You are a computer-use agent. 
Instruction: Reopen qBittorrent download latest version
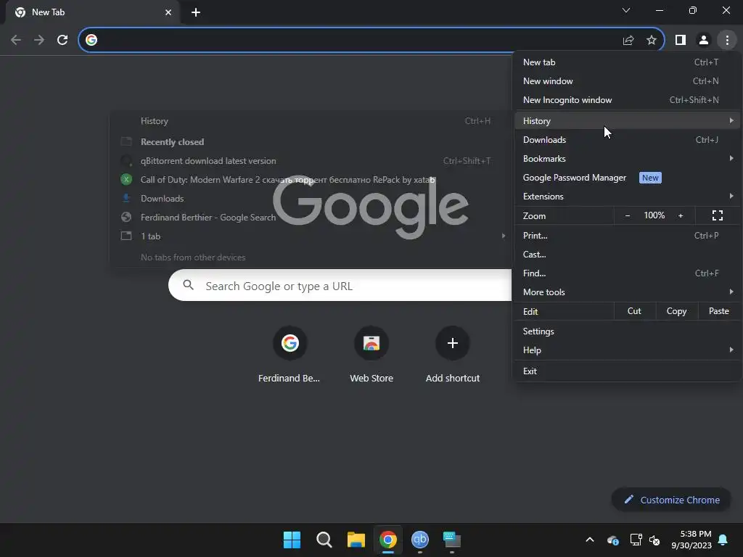pos(311,160)
